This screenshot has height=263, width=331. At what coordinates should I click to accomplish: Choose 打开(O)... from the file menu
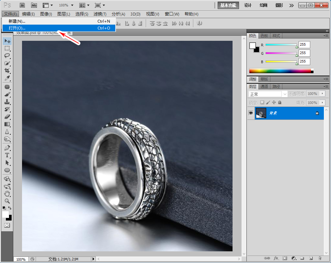tap(59, 28)
